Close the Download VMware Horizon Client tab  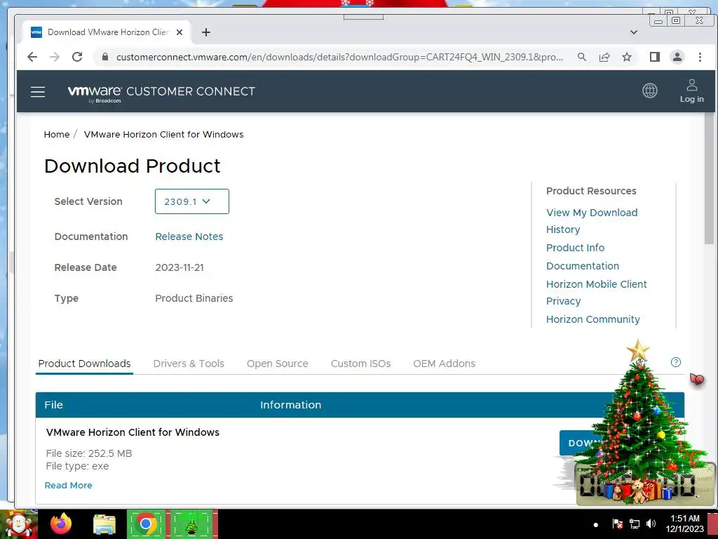pos(179,32)
